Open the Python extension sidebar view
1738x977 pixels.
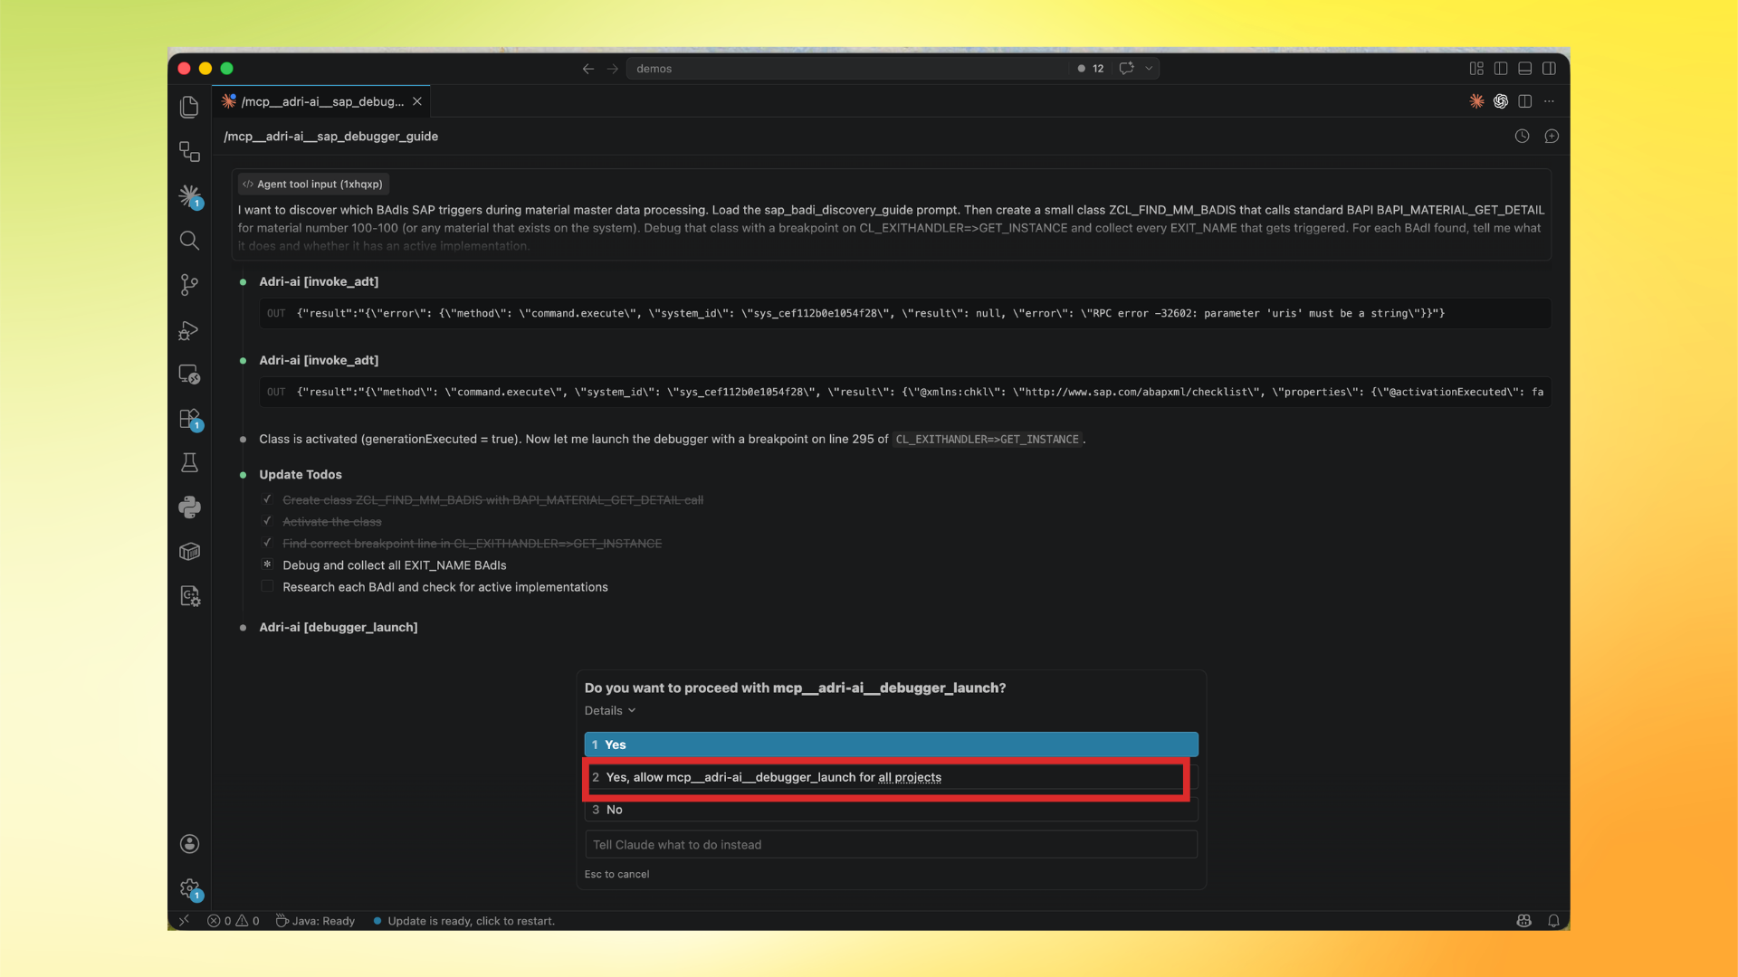click(x=189, y=507)
